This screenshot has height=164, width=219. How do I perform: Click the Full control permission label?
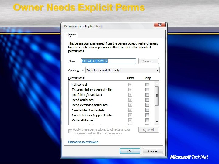click(x=79, y=84)
